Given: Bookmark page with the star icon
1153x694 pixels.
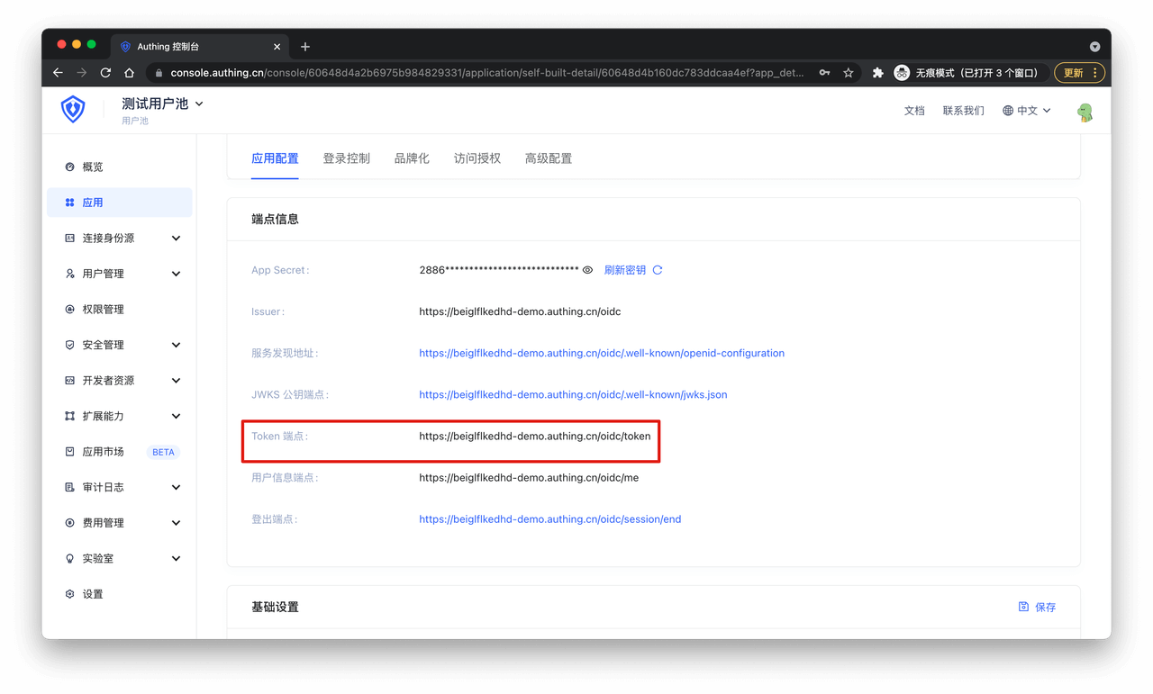Looking at the screenshot, I should [849, 73].
